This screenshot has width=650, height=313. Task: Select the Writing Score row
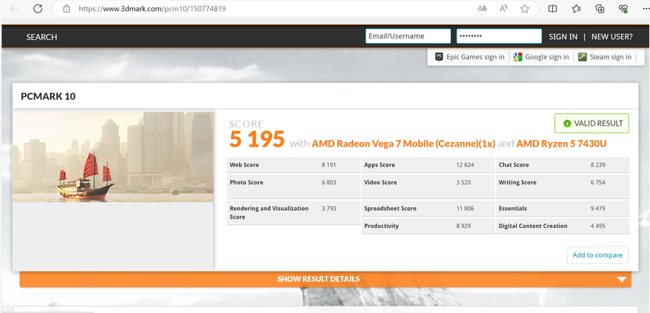pos(563,186)
